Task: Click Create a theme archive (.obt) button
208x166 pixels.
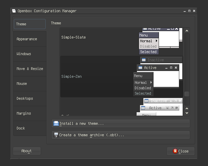Action: click(x=121, y=135)
